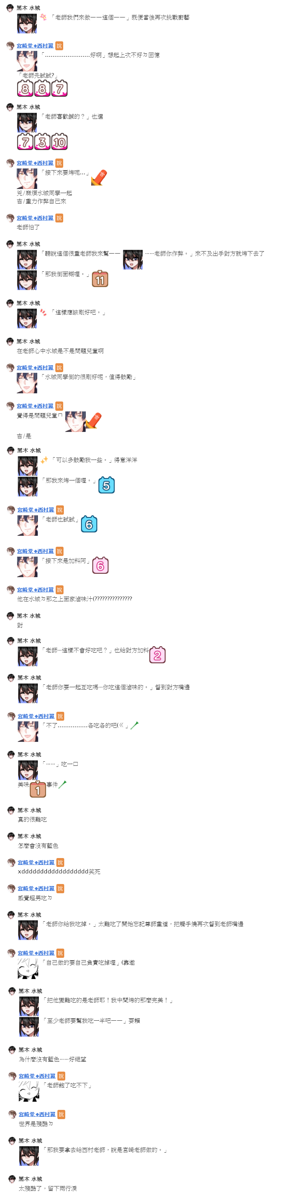This screenshot has height=1196, width=291.
Task: Click the blue dice showing 5
Action: (x=106, y=485)
